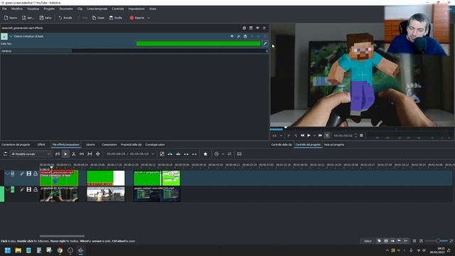The width and height of the screenshot is (455, 256).
Task: Activate the selection arrow tool
Action: click(65, 154)
